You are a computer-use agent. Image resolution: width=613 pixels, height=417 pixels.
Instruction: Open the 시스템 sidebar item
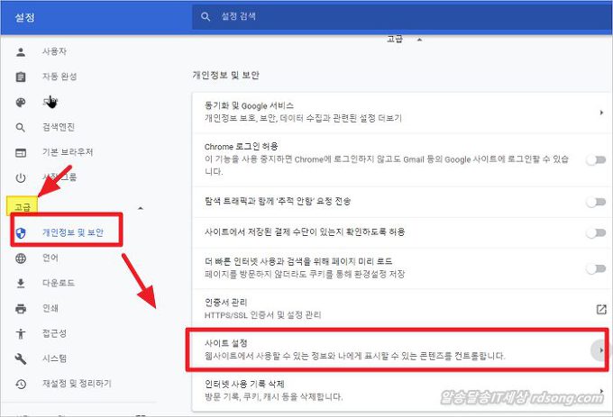(54, 358)
